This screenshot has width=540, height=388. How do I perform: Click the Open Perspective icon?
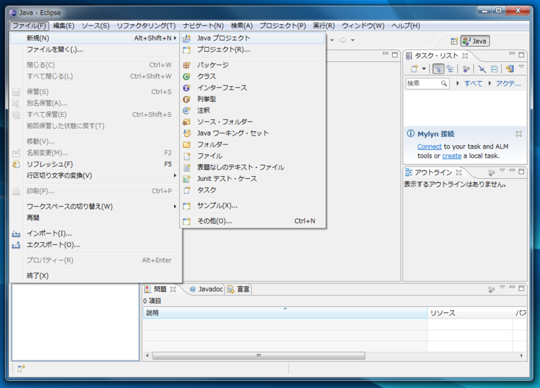point(454,41)
